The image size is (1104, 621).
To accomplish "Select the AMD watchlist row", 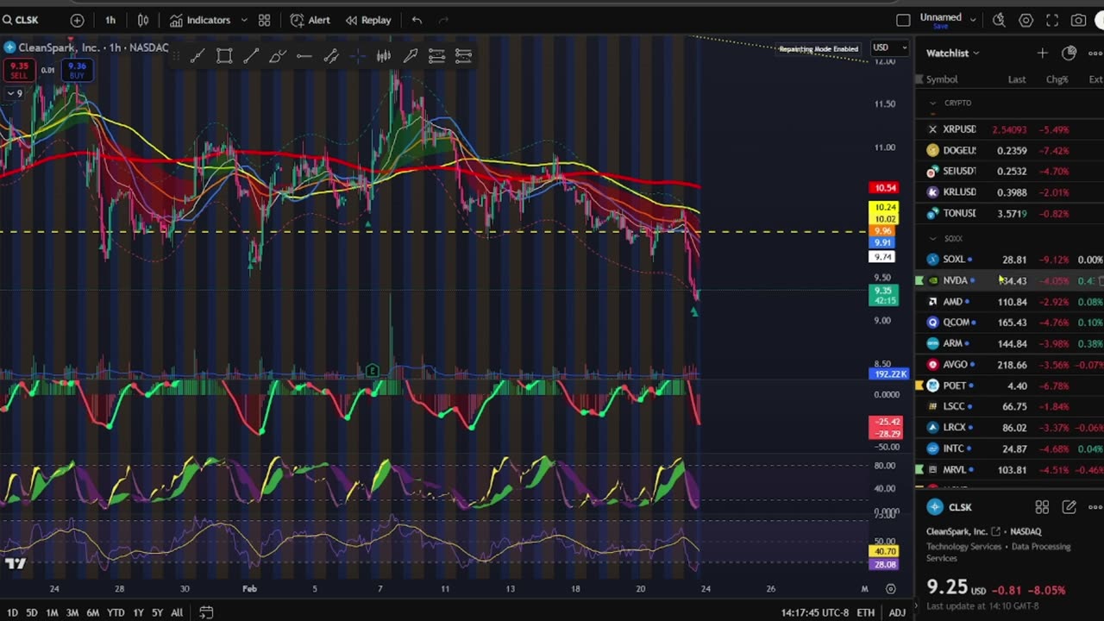I will (x=1009, y=302).
